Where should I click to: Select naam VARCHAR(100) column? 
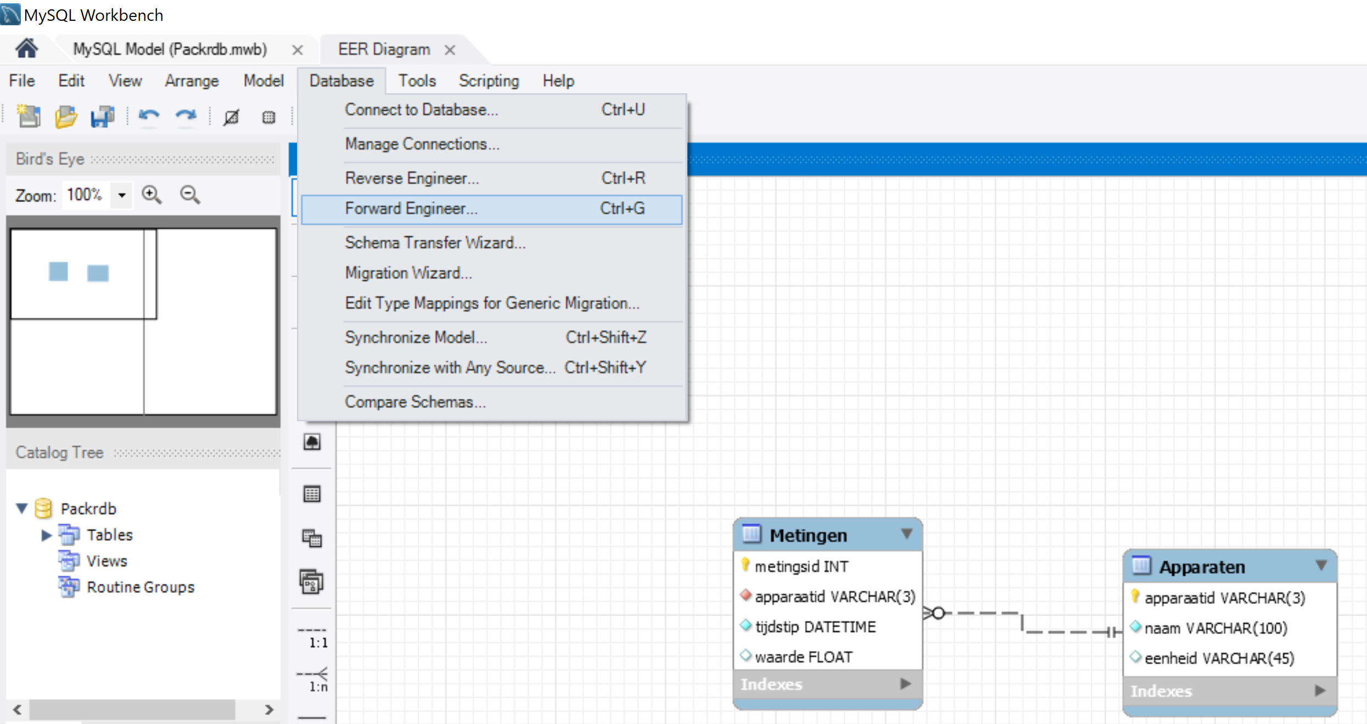click(1230, 627)
